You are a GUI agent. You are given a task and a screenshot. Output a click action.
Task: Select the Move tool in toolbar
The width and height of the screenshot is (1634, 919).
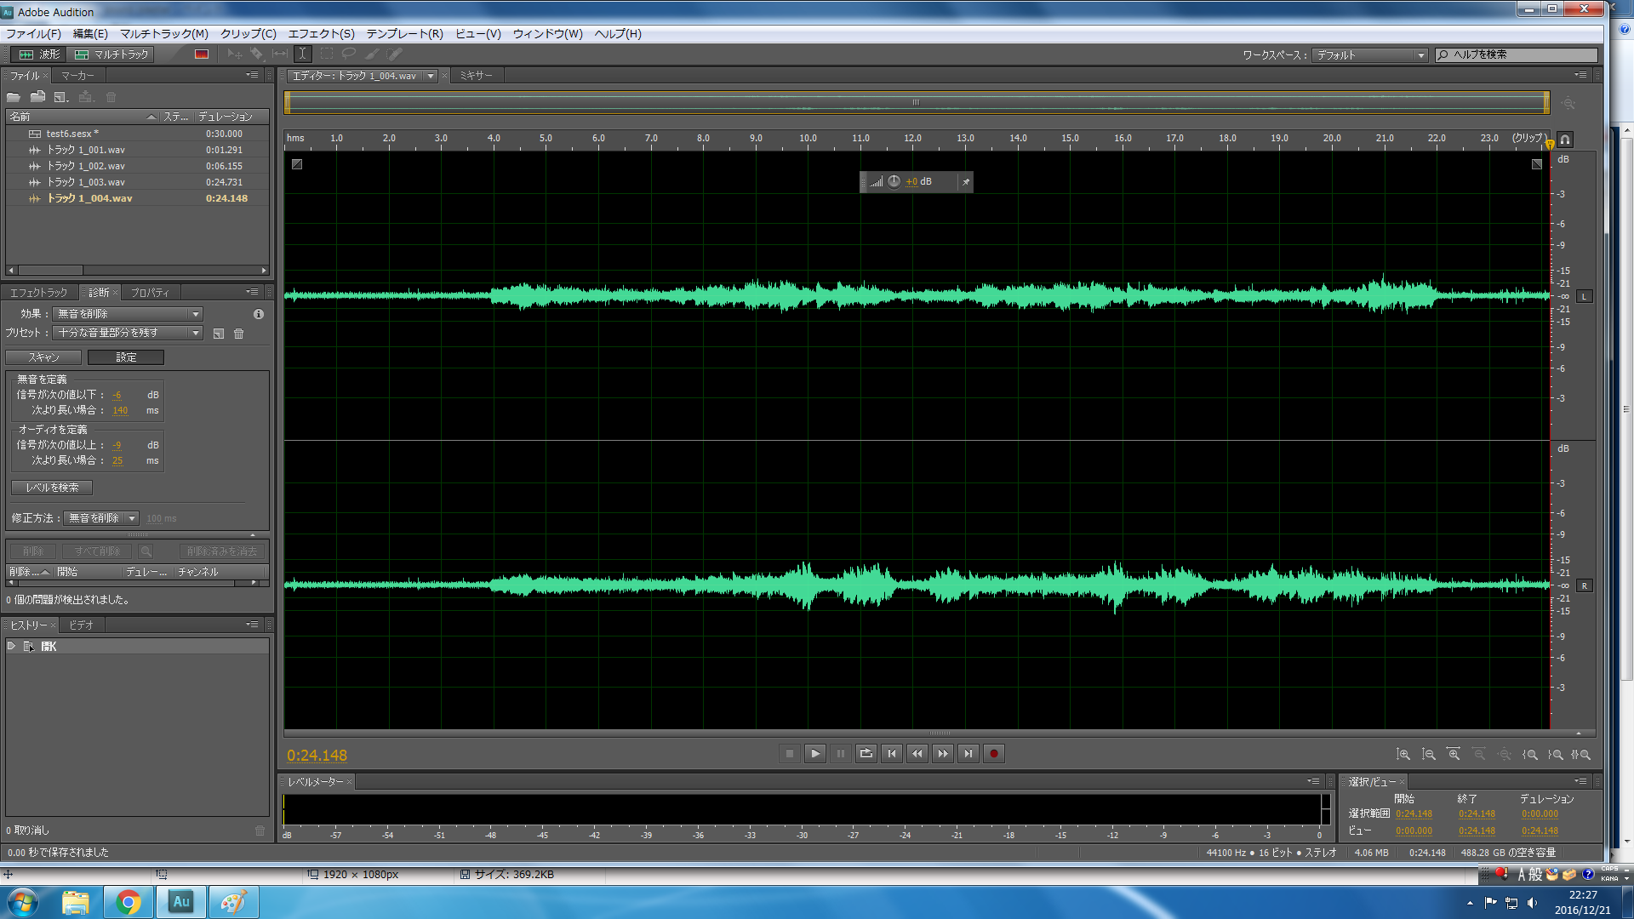[x=234, y=54]
